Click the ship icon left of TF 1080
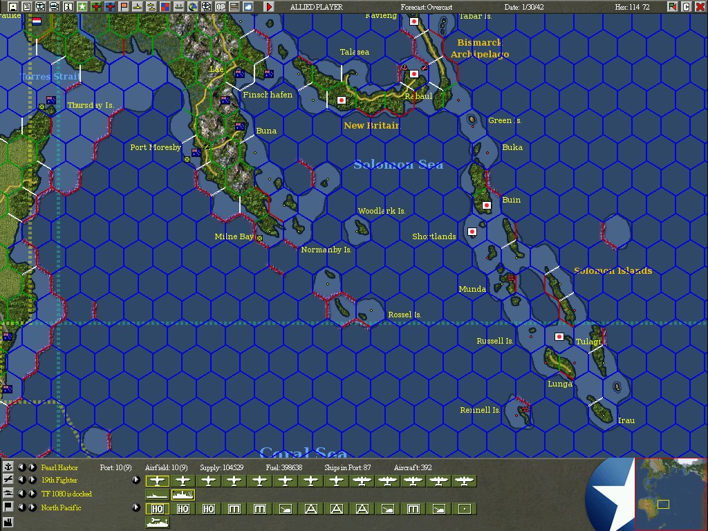Screen dimensions: 708x531 point(8,493)
